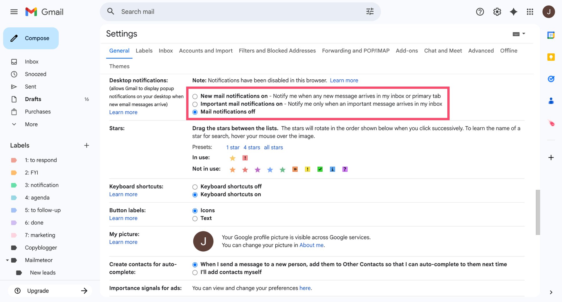Open Learn more about desktop notifications

[123, 112]
